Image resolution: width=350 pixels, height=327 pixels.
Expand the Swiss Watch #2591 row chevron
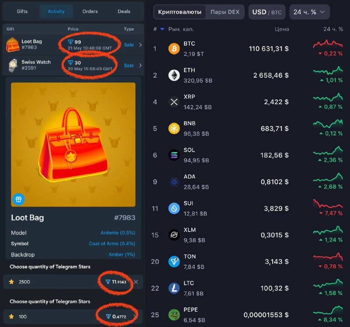click(x=140, y=66)
